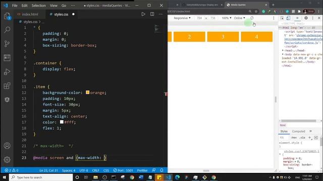Toggle the computed styles sidebar pane
Image resolution: width=323 pixels, height=181 pixels.
coord(316,137)
